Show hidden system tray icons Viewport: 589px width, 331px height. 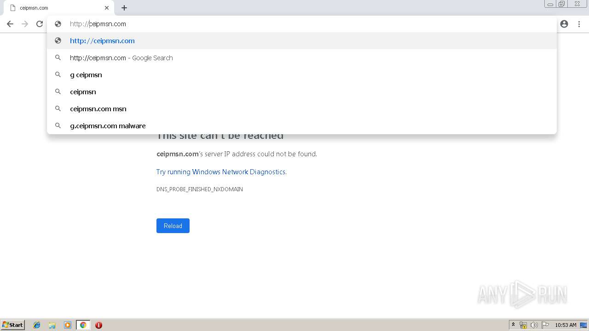(x=513, y=325)
